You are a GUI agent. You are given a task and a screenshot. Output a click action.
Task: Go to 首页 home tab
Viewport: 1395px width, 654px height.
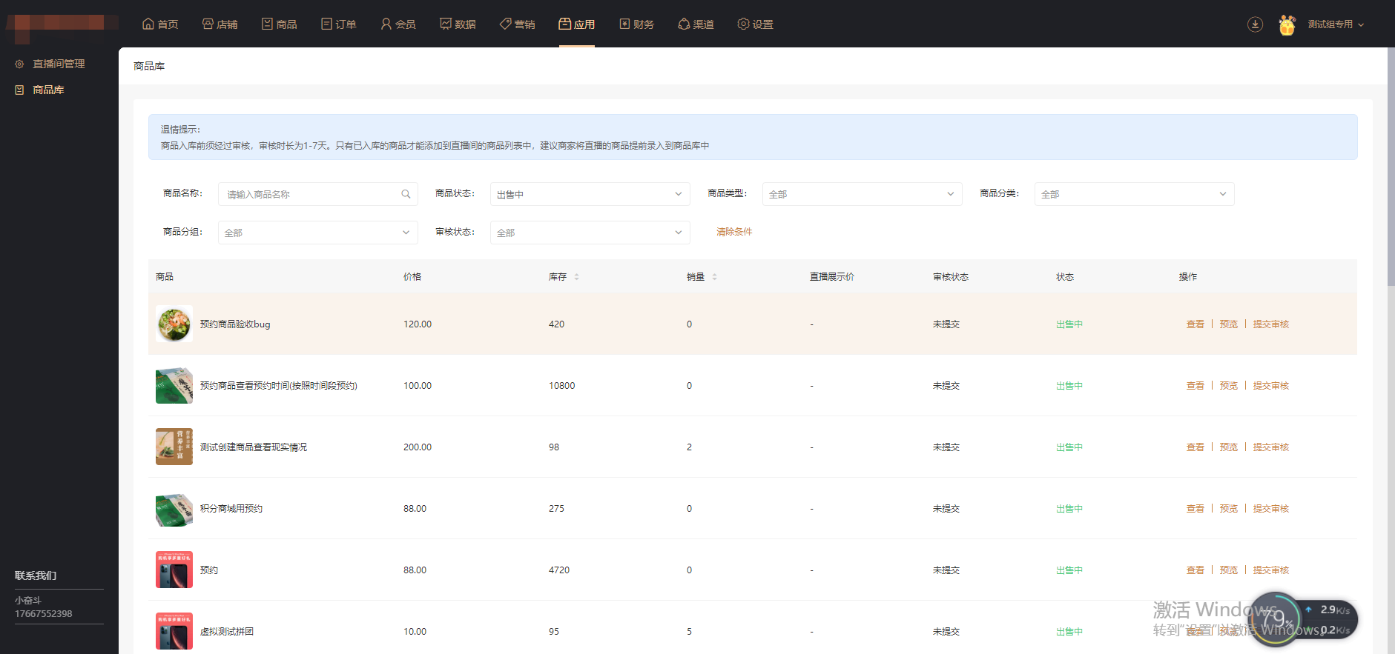point(160,24)
